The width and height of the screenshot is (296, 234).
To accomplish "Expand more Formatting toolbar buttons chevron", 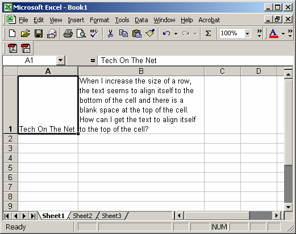I will [x=290, y=34].
